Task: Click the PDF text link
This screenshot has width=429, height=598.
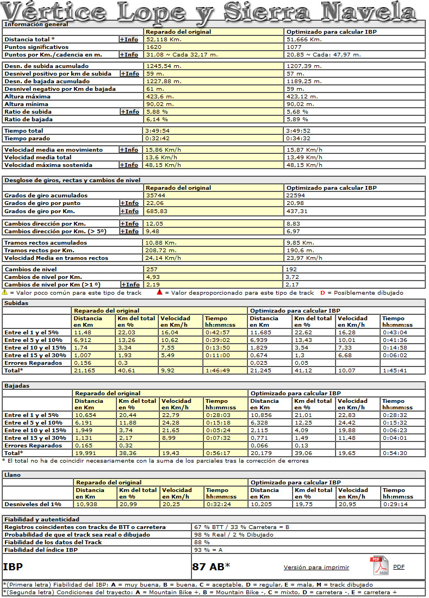Action: 399,566
